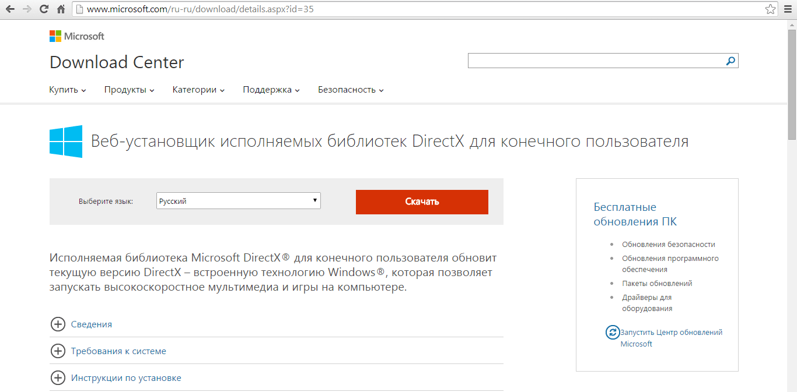The image size is (797, 392).
Task: Open the Категории menu
Action: coord(199,90)
